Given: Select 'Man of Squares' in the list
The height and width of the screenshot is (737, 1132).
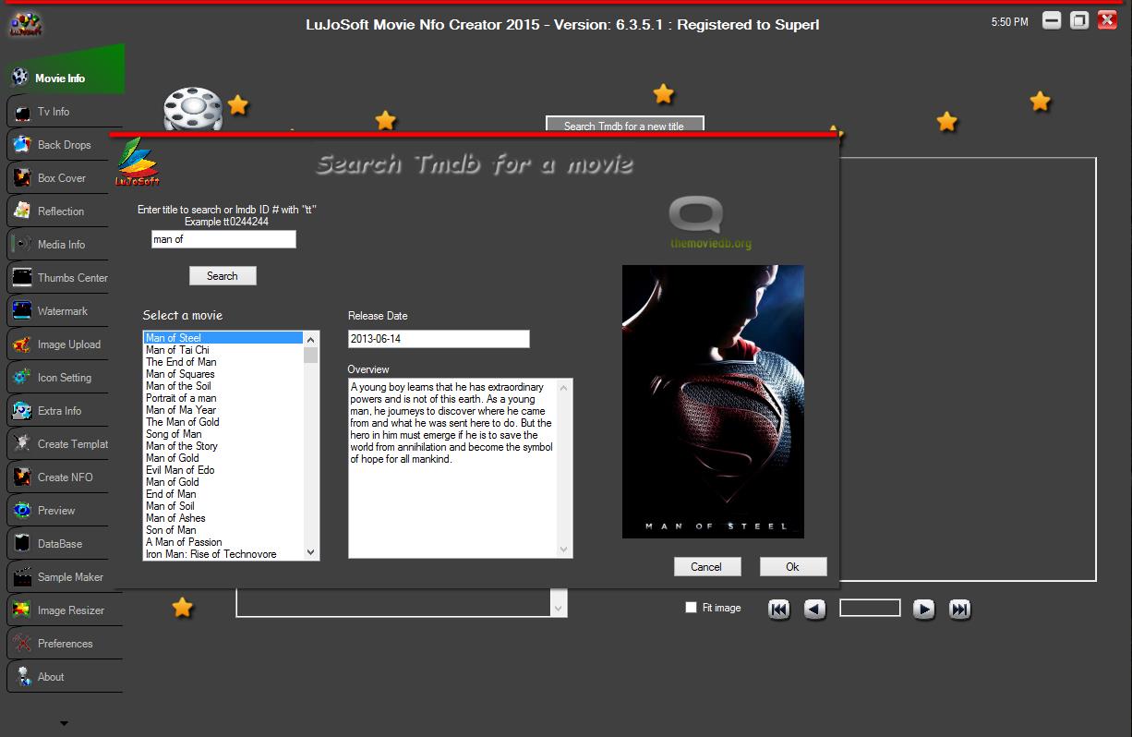Looking at the screenshot, I should point(223,374).
